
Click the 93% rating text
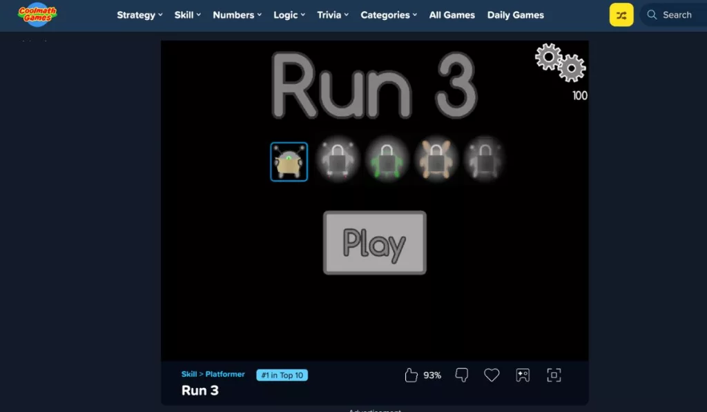(432, 375)
